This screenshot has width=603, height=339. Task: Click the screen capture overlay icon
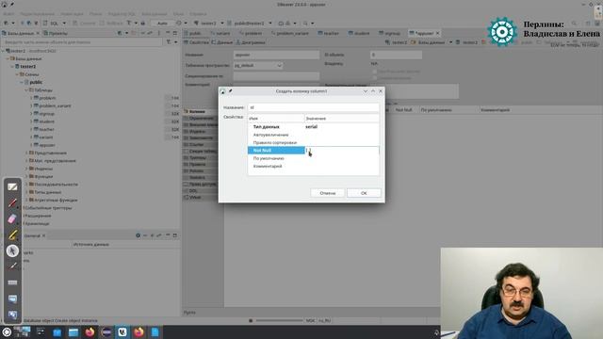pyautogui.click(x=12, y=299)
